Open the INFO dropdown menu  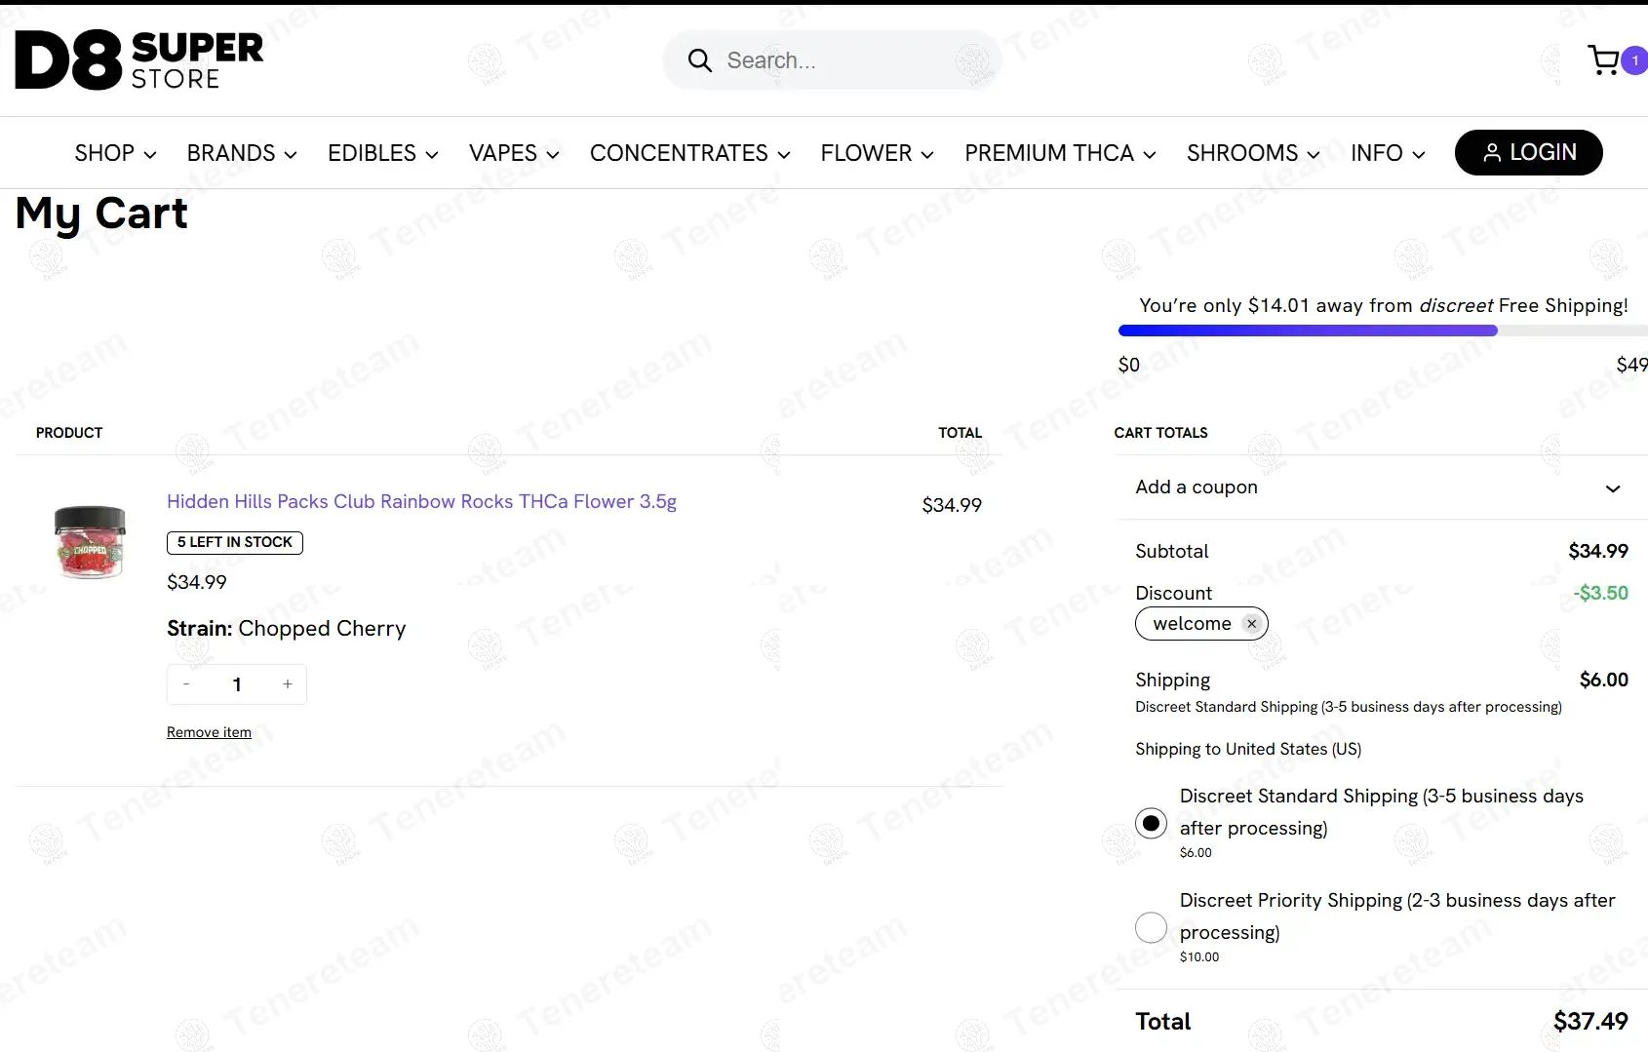(x=1388, y=153)
